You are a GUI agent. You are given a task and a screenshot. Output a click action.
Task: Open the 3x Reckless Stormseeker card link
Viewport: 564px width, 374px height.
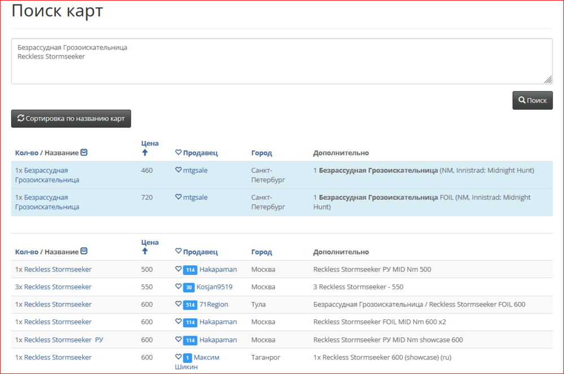(53, 287)
